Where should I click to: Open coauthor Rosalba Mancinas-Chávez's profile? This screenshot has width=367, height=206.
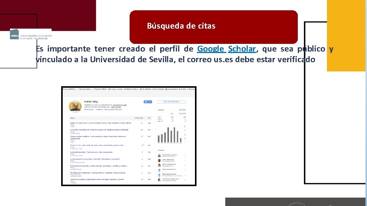click(170, 154)
